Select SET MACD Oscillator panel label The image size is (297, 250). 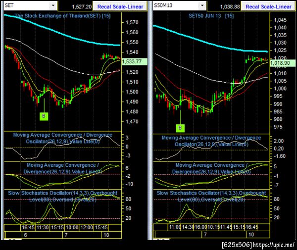pos(63,138)
